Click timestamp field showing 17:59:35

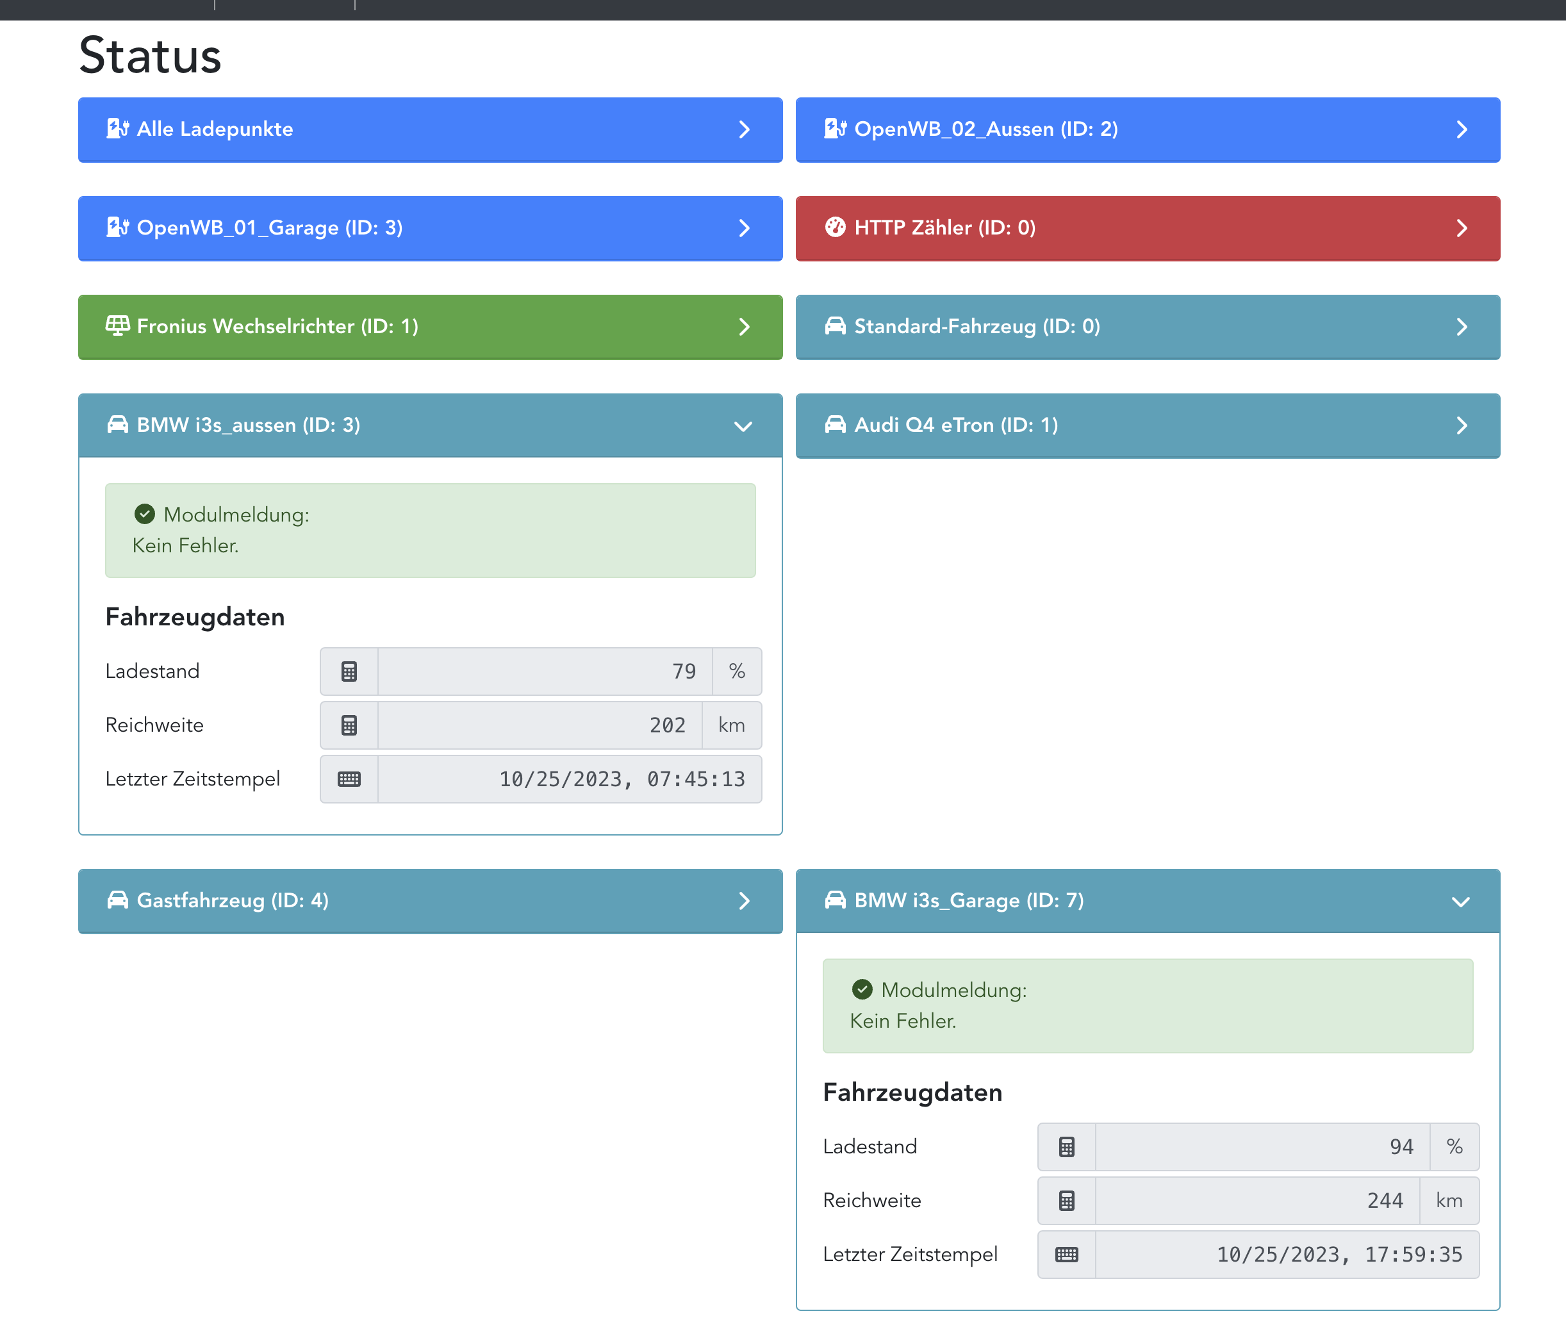click(1285, 1255)
